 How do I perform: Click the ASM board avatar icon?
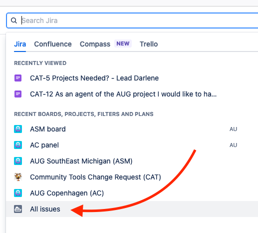pos(18,129)
